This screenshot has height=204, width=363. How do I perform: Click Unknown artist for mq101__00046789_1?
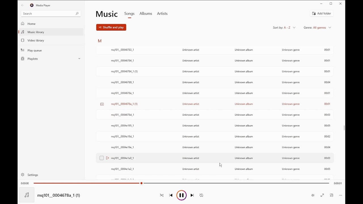click(x=191, y=82)
